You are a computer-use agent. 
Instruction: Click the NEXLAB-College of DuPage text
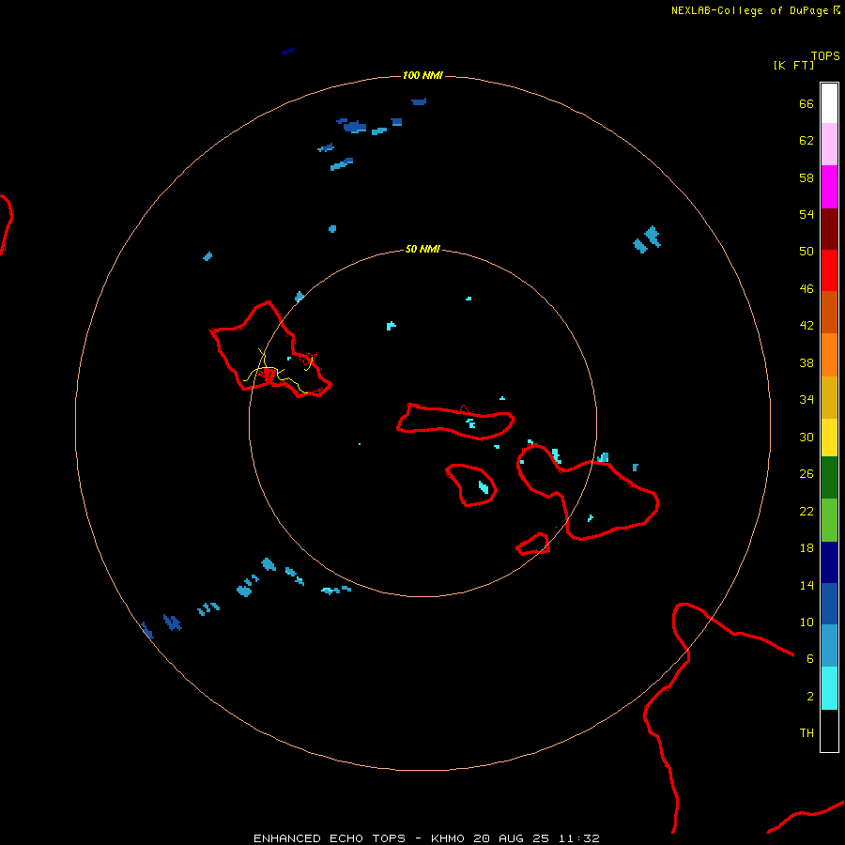pyautogui.click(x=749, y=10)
